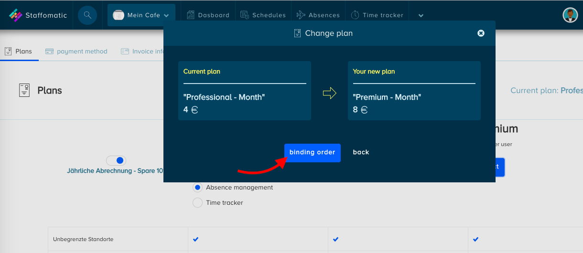Open the Time tracker menu item
Screen dimensions: 583x253
[x=377, y=15]
